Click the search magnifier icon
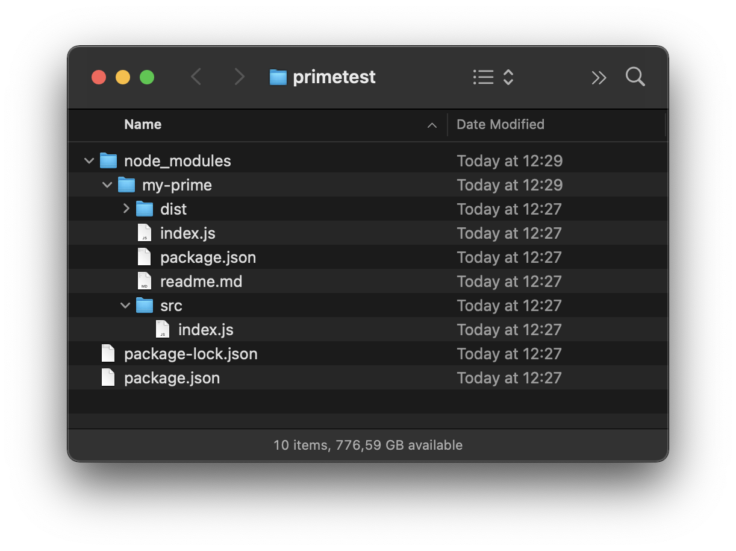The image size is (736, 551). [635, 77]
